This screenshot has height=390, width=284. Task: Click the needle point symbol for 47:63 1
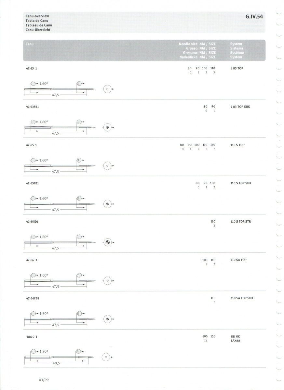click(x=107, y=89)
